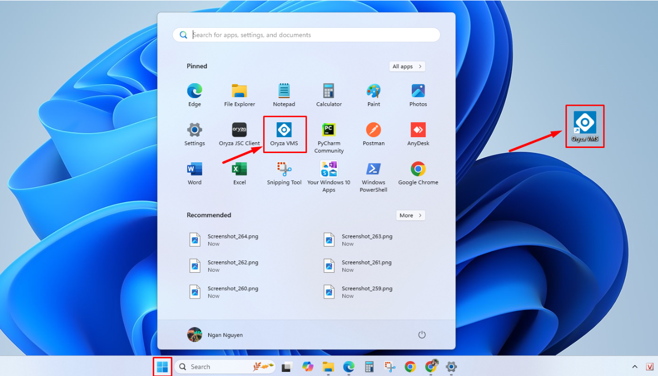The image size is (658, 376).
Task: Click the Start menu search field
Action: click(x=306, y=35)
